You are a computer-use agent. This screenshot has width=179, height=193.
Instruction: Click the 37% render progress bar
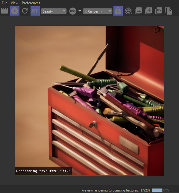pos(166,190)
